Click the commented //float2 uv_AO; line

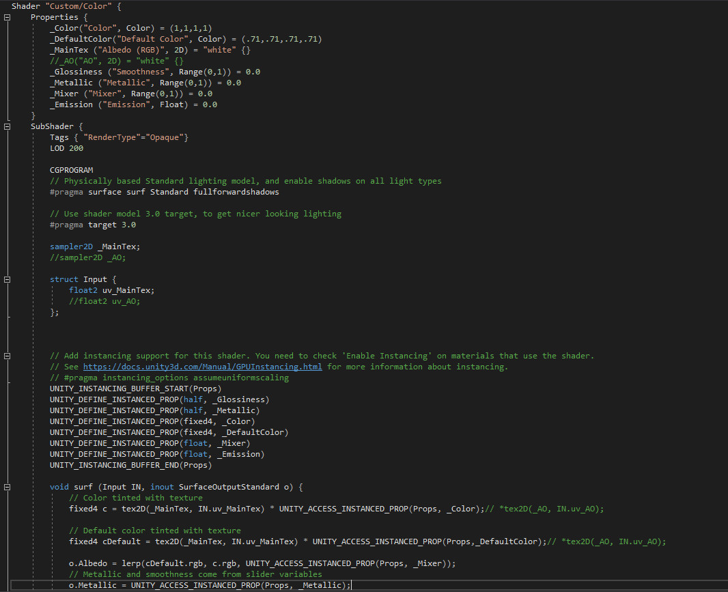point(104,301)
